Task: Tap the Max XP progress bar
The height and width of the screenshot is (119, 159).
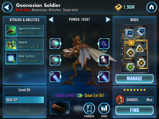Action: point(25,100)
